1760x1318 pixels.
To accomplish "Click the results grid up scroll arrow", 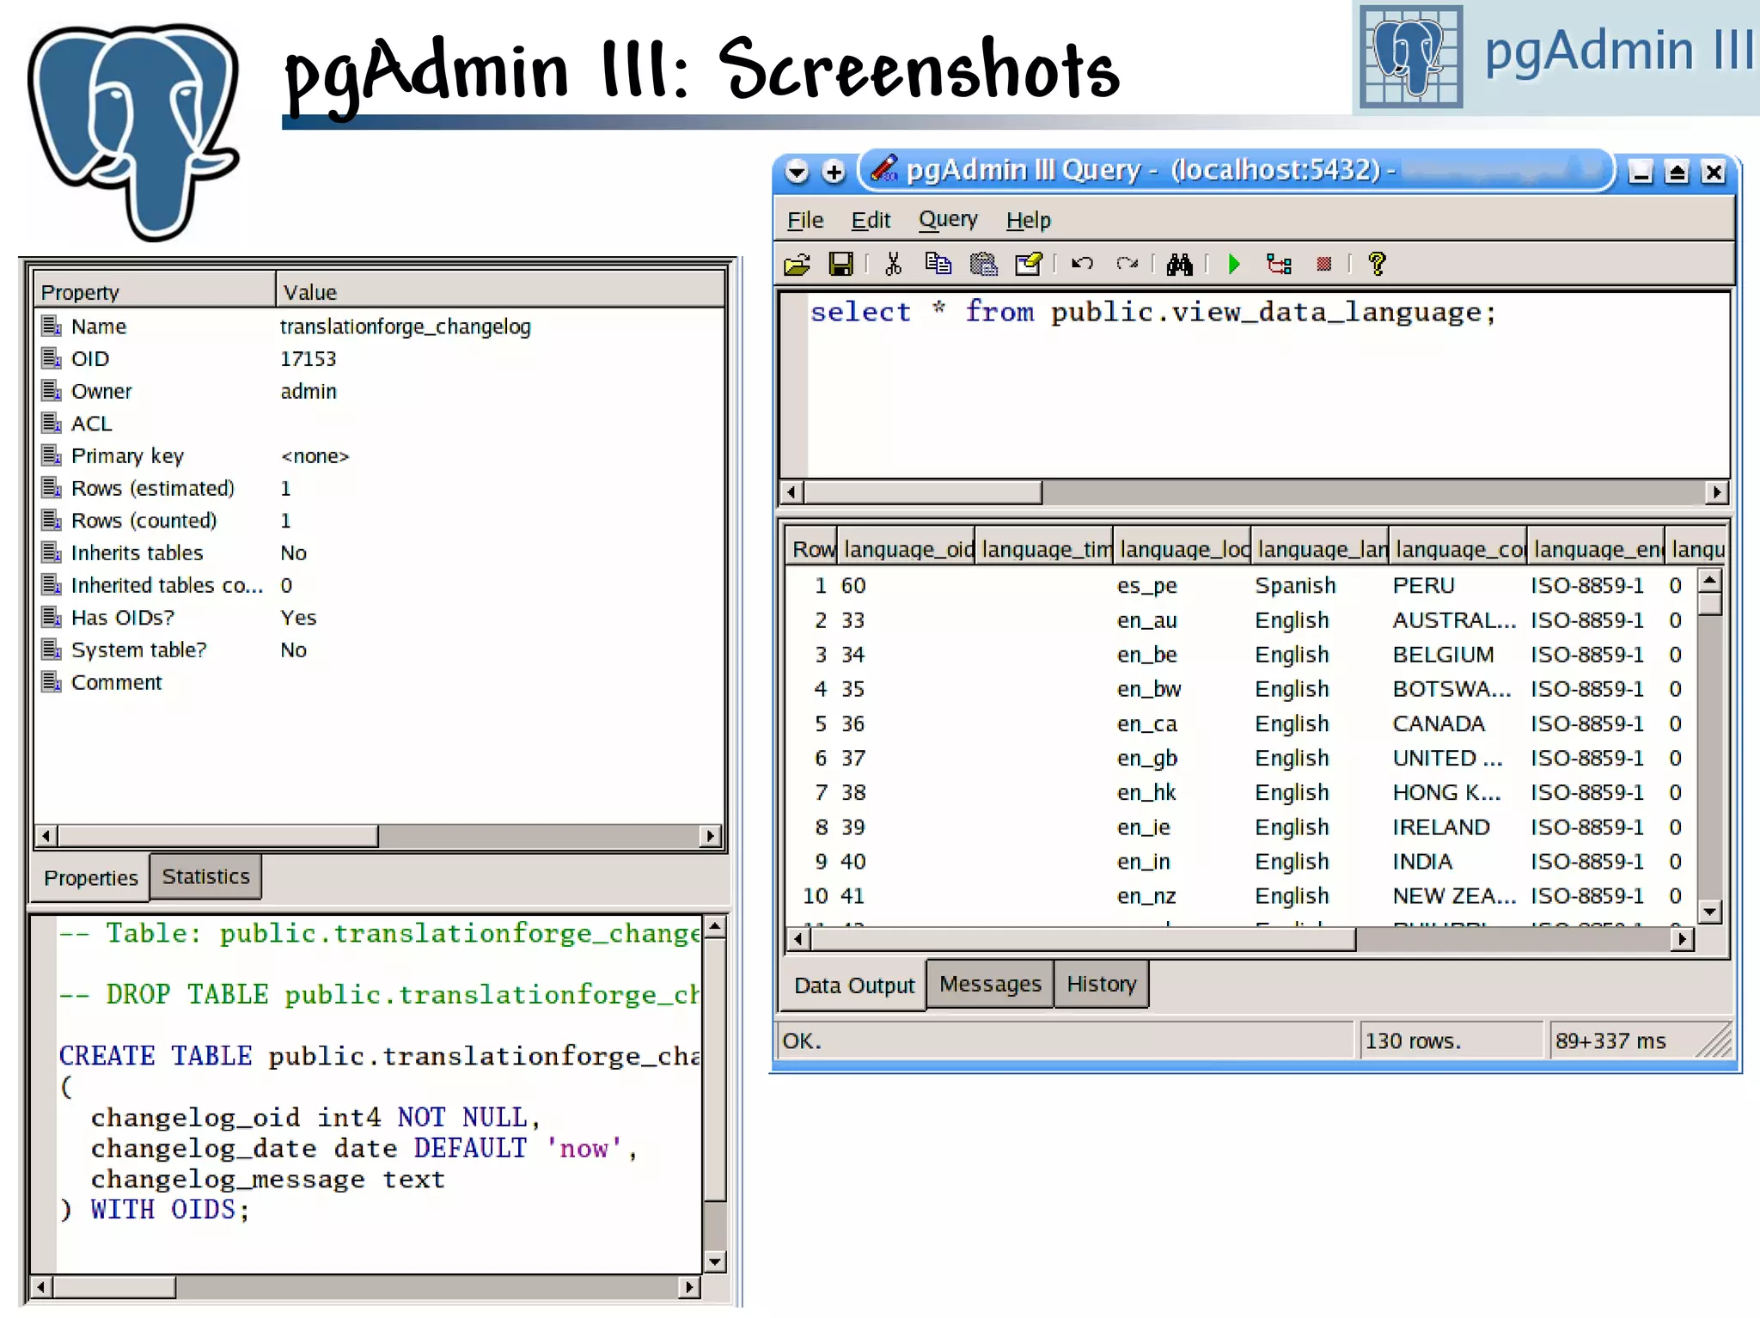I will [1710, 581].
